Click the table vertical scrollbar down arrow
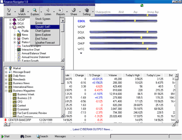The width and height of the screenshot is (182, 140). pyautogui.click(x=177, y=122)
